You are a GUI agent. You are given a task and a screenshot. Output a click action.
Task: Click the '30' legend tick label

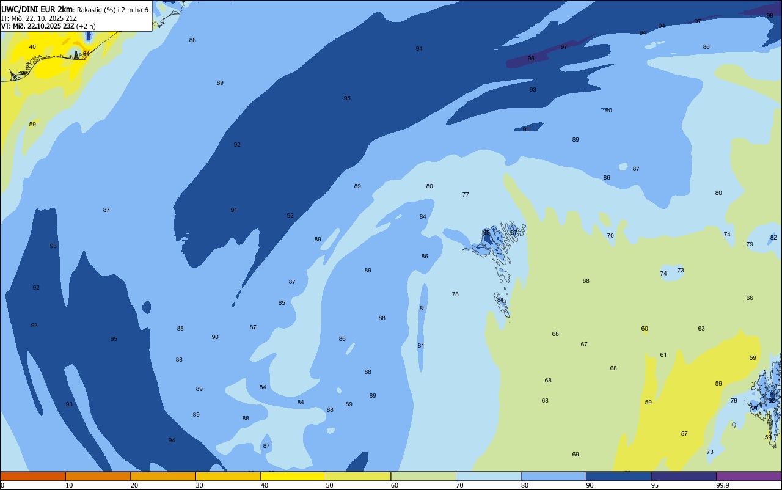click(199, 485)
